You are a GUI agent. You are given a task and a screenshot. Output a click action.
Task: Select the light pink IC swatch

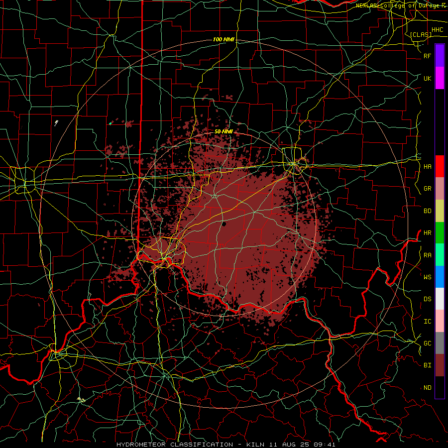click(x=440, y=321)
